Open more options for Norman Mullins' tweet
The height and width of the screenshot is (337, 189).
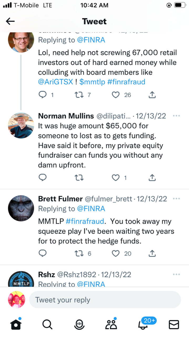tap(176, 116)
